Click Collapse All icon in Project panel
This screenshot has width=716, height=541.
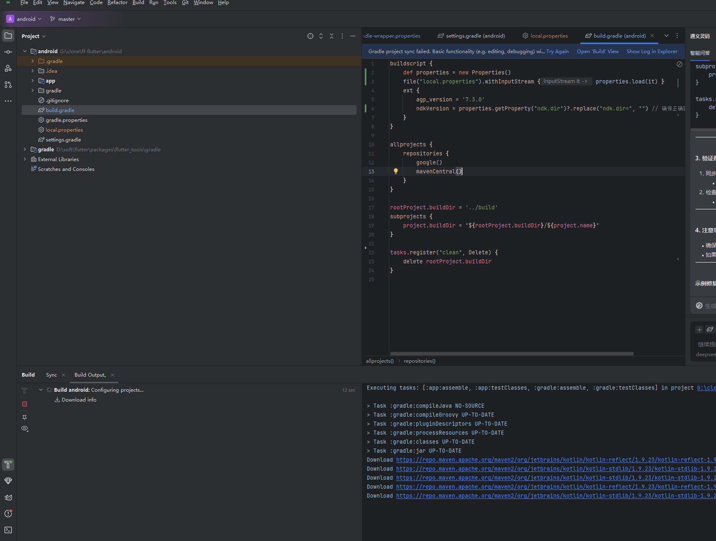332,36
